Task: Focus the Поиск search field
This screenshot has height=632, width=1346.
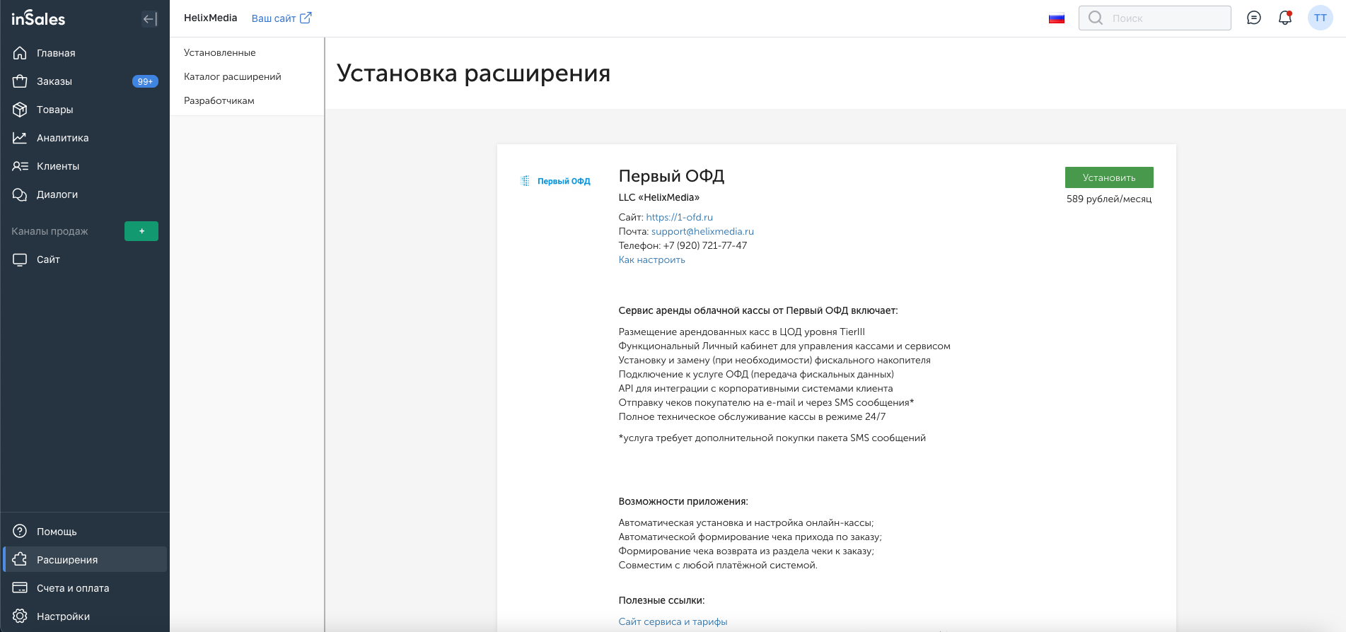Action: tap(1155, 18)
